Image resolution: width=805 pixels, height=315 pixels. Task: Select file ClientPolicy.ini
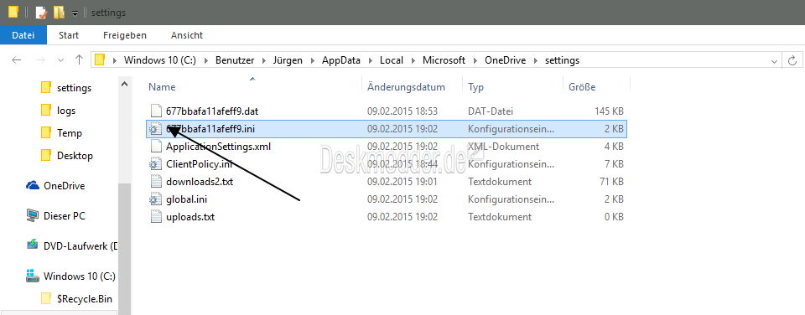200,164
